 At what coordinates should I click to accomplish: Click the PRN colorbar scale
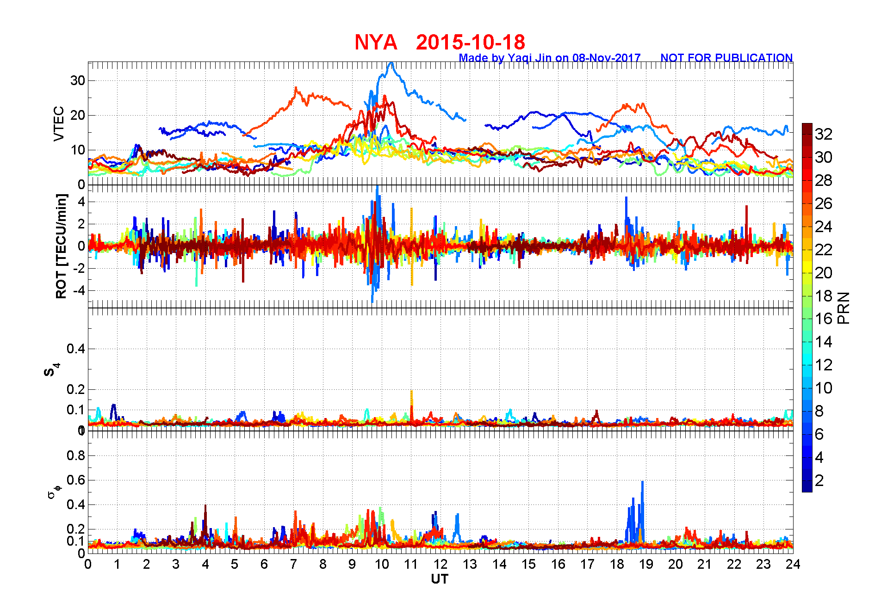(x=807, y=307)
